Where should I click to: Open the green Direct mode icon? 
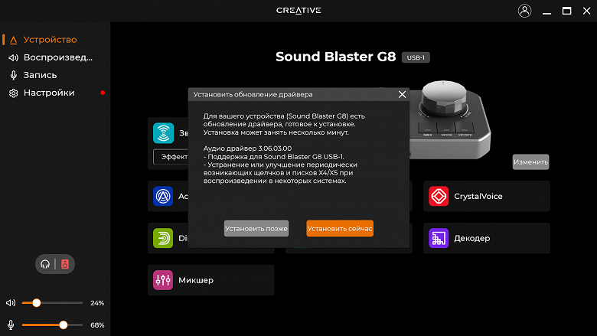click(163, 238)
